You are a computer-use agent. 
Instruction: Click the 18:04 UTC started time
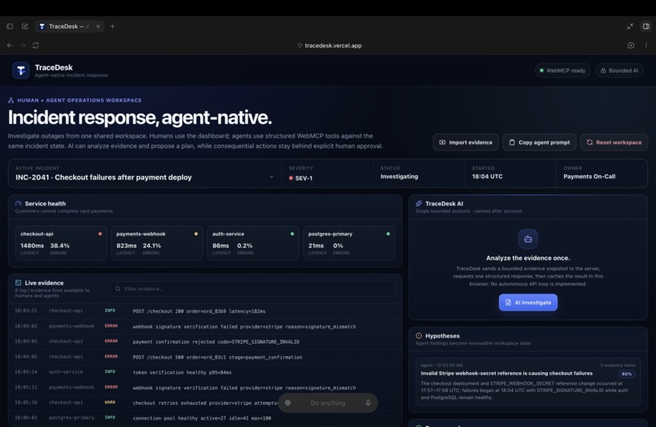[488, 176]
